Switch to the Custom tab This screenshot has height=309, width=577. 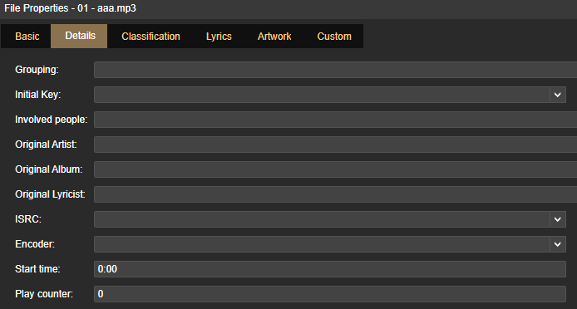[x=334, y=37]
